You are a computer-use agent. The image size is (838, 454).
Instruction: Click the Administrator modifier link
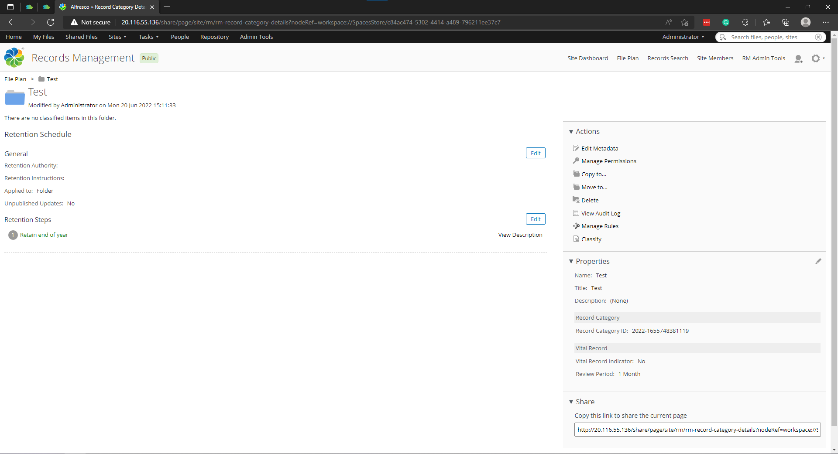point(79,105)
